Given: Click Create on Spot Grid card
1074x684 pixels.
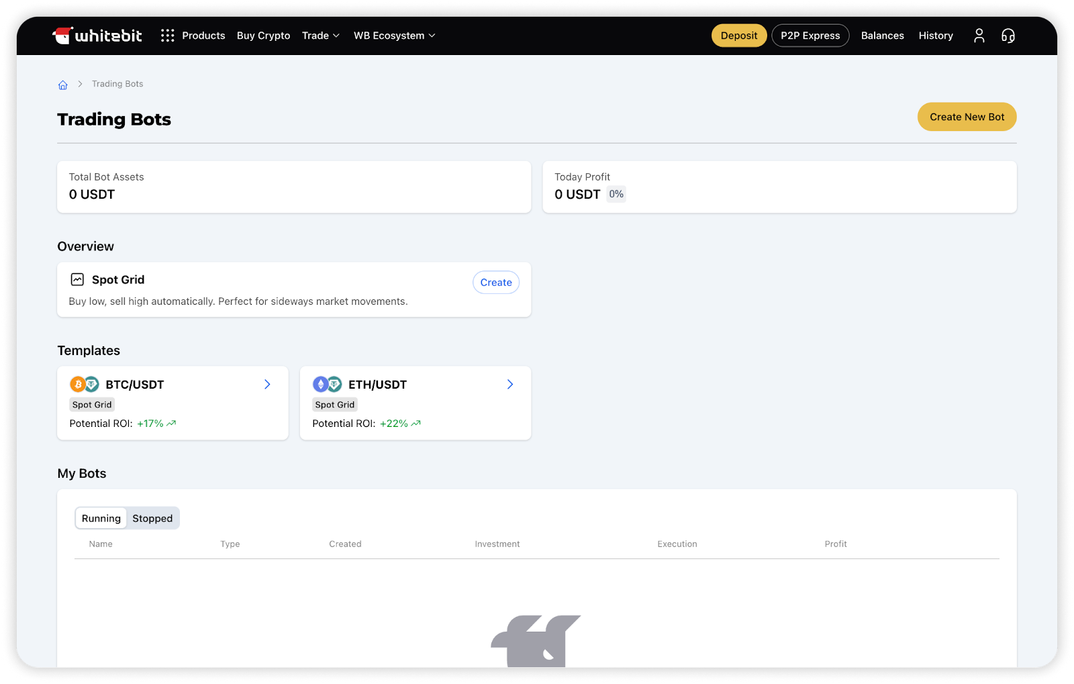Looking at the screenshot, I should (496, 283).
